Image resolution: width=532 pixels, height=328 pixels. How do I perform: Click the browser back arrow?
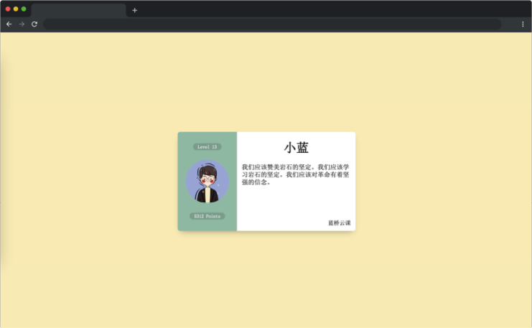pyautogui.click(x=9, y=24)
